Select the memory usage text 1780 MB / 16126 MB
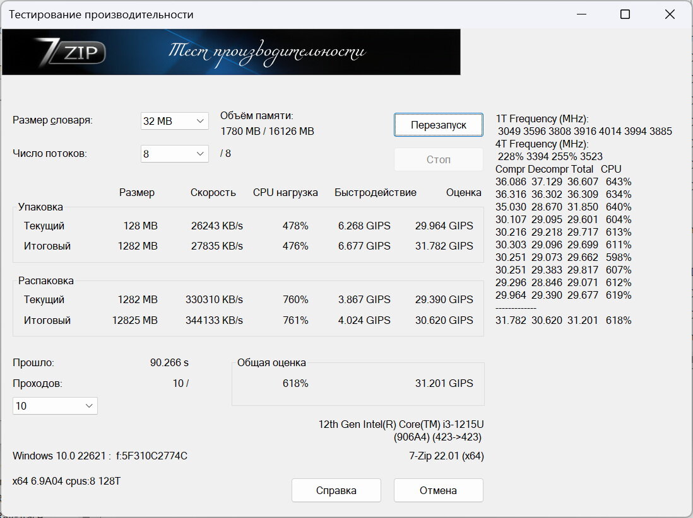 (268, 132)
